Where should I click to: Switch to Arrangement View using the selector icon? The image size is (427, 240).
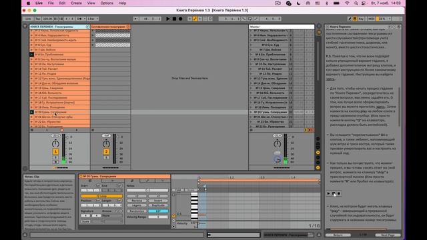319,27
